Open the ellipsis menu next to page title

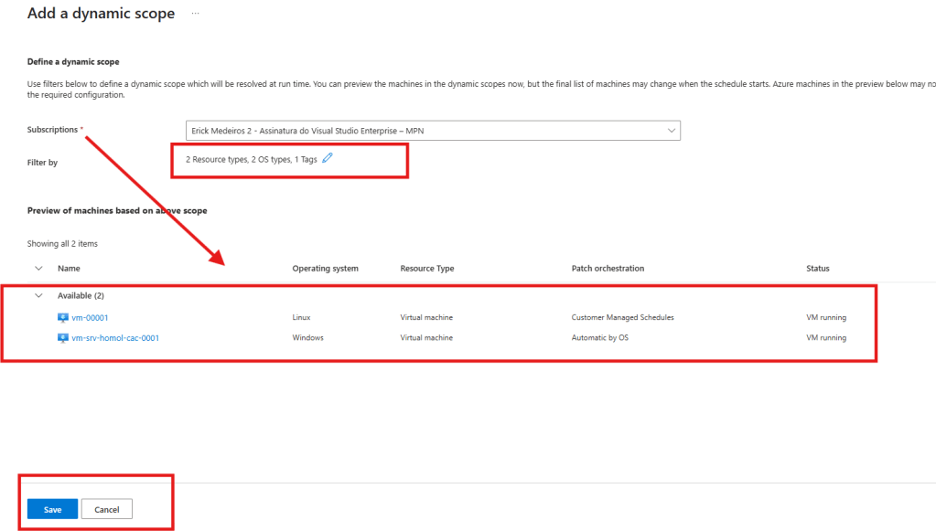point(195,14)
